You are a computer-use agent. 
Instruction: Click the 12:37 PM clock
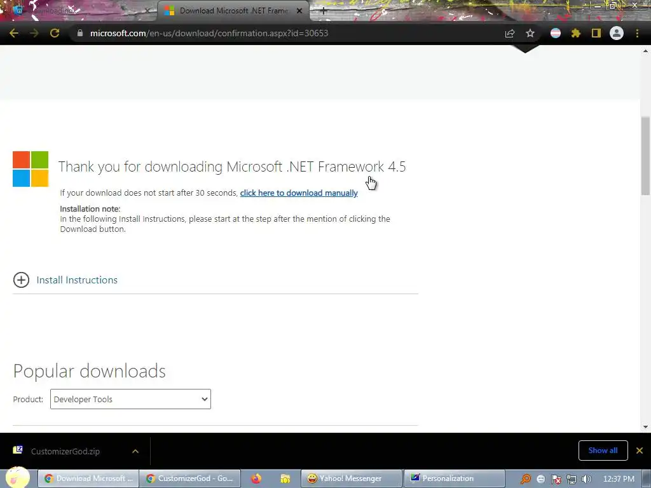click(x=619, y=479)
